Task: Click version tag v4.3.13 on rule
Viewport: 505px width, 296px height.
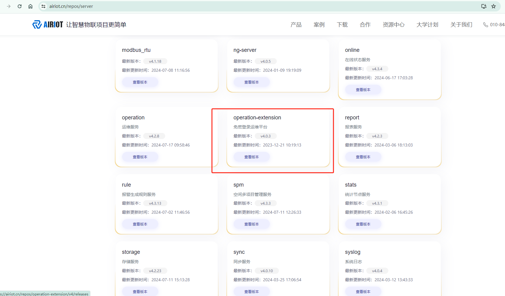Action: (x=155, y=203)
